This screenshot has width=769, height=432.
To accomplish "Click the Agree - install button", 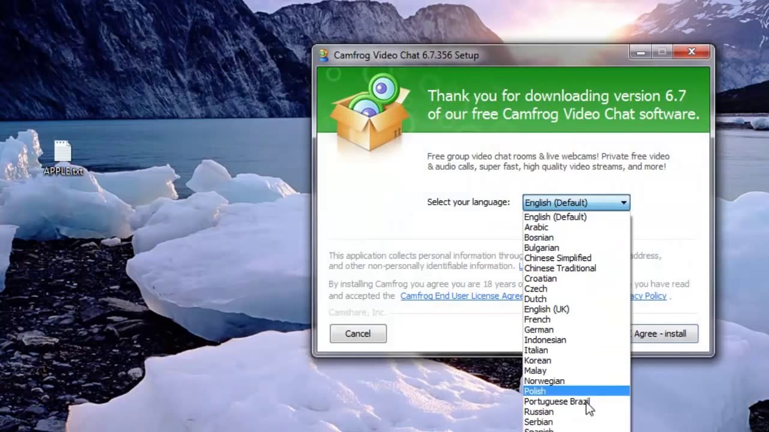I will (664, 334).
